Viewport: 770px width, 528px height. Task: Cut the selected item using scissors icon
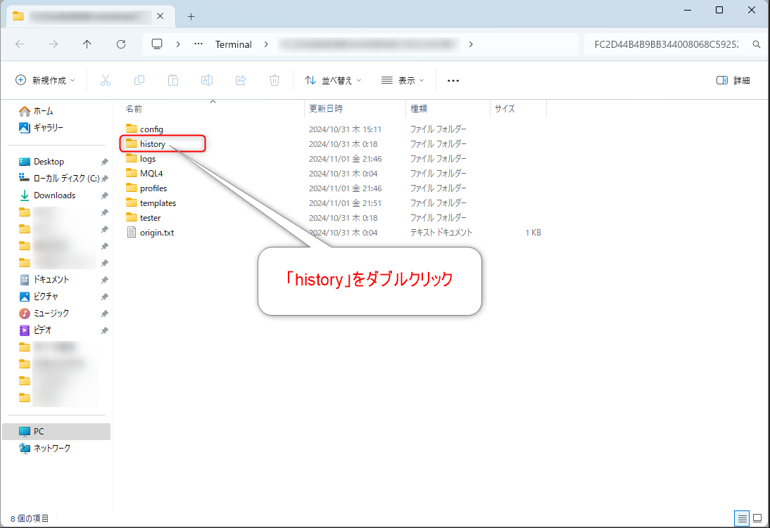[x=105, y=79]
